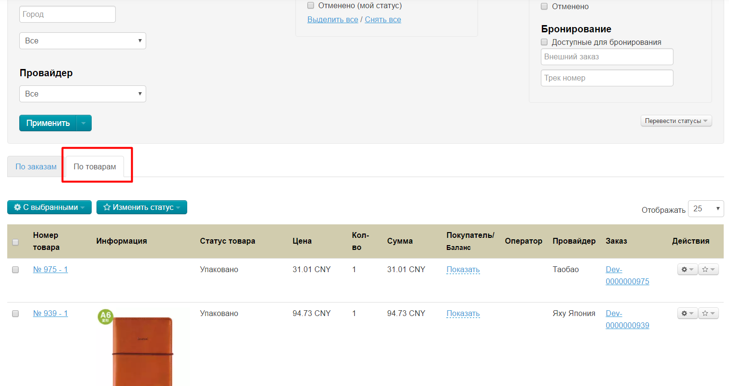Click star status icon for item № 975 - 1
This screenshot has height=386, width=729.
pos(708,270)
